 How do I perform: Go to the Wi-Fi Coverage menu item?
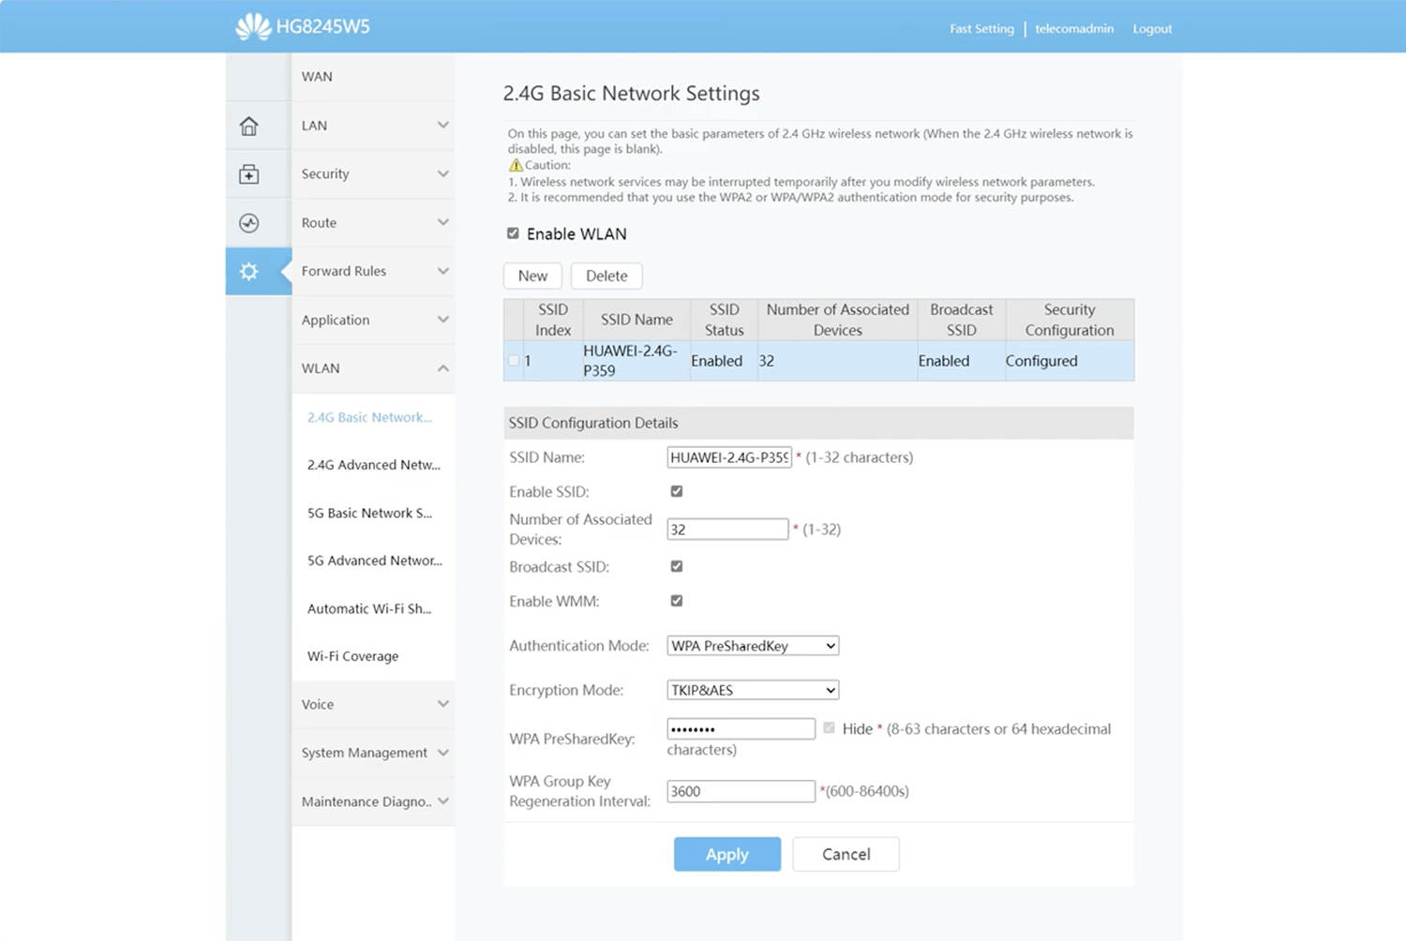click(x=352, y=656)
